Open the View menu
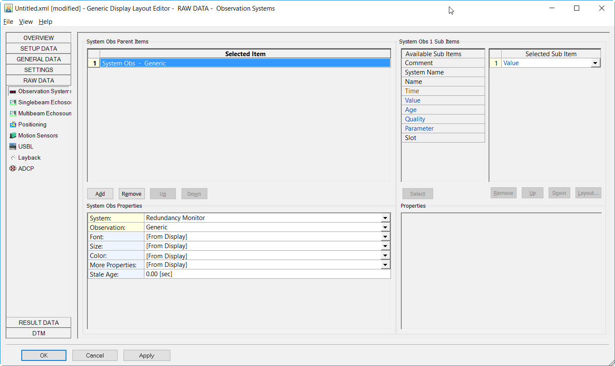The width and height of the screenshot is (615, 366). click(26, 22)
